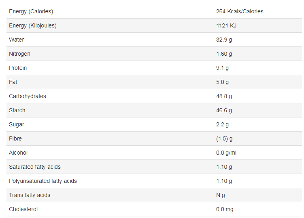Click the Alcohol row label
This screenshot has height=218, width=304.
click(18, 153)
